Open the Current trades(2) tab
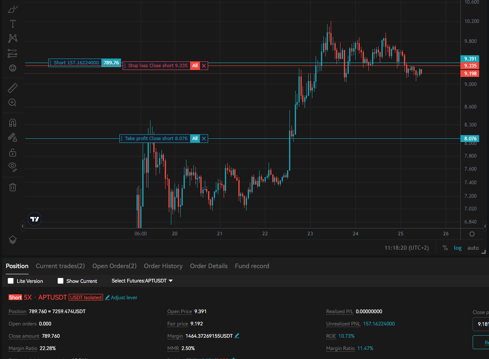This screenshot has width=489, height=359. pos(60,266)
